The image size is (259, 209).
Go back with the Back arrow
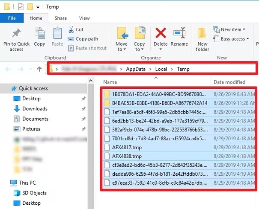point(8,69)
